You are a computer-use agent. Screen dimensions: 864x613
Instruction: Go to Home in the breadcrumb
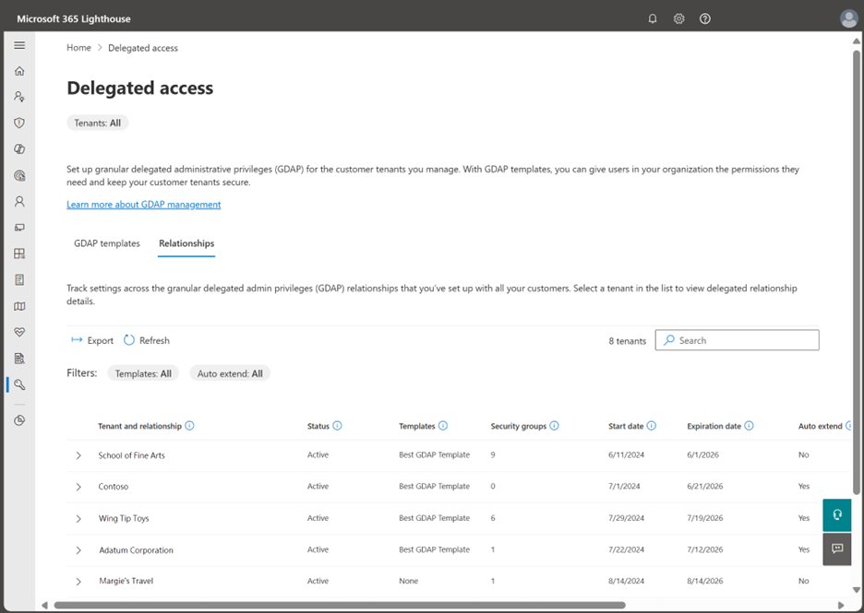78,48
